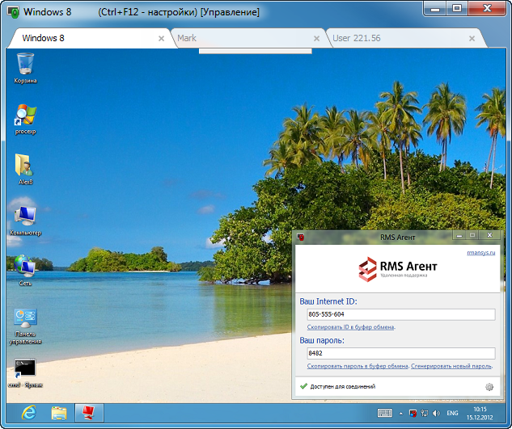Viewport: 512px width, 429px height.
Task: Launch the procexp desktop shortcut
Action: [x=25, y=120]
